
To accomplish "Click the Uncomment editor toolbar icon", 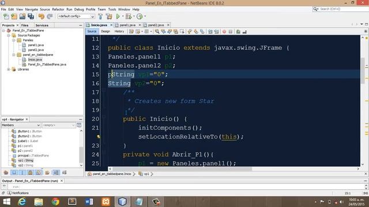I will [x=244, y=32].
